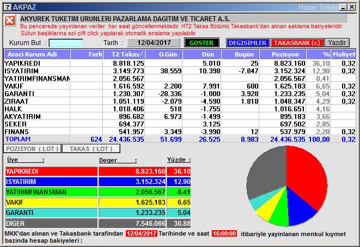Select HALK row in table
The image size is (360, 247).
[180, 109]
